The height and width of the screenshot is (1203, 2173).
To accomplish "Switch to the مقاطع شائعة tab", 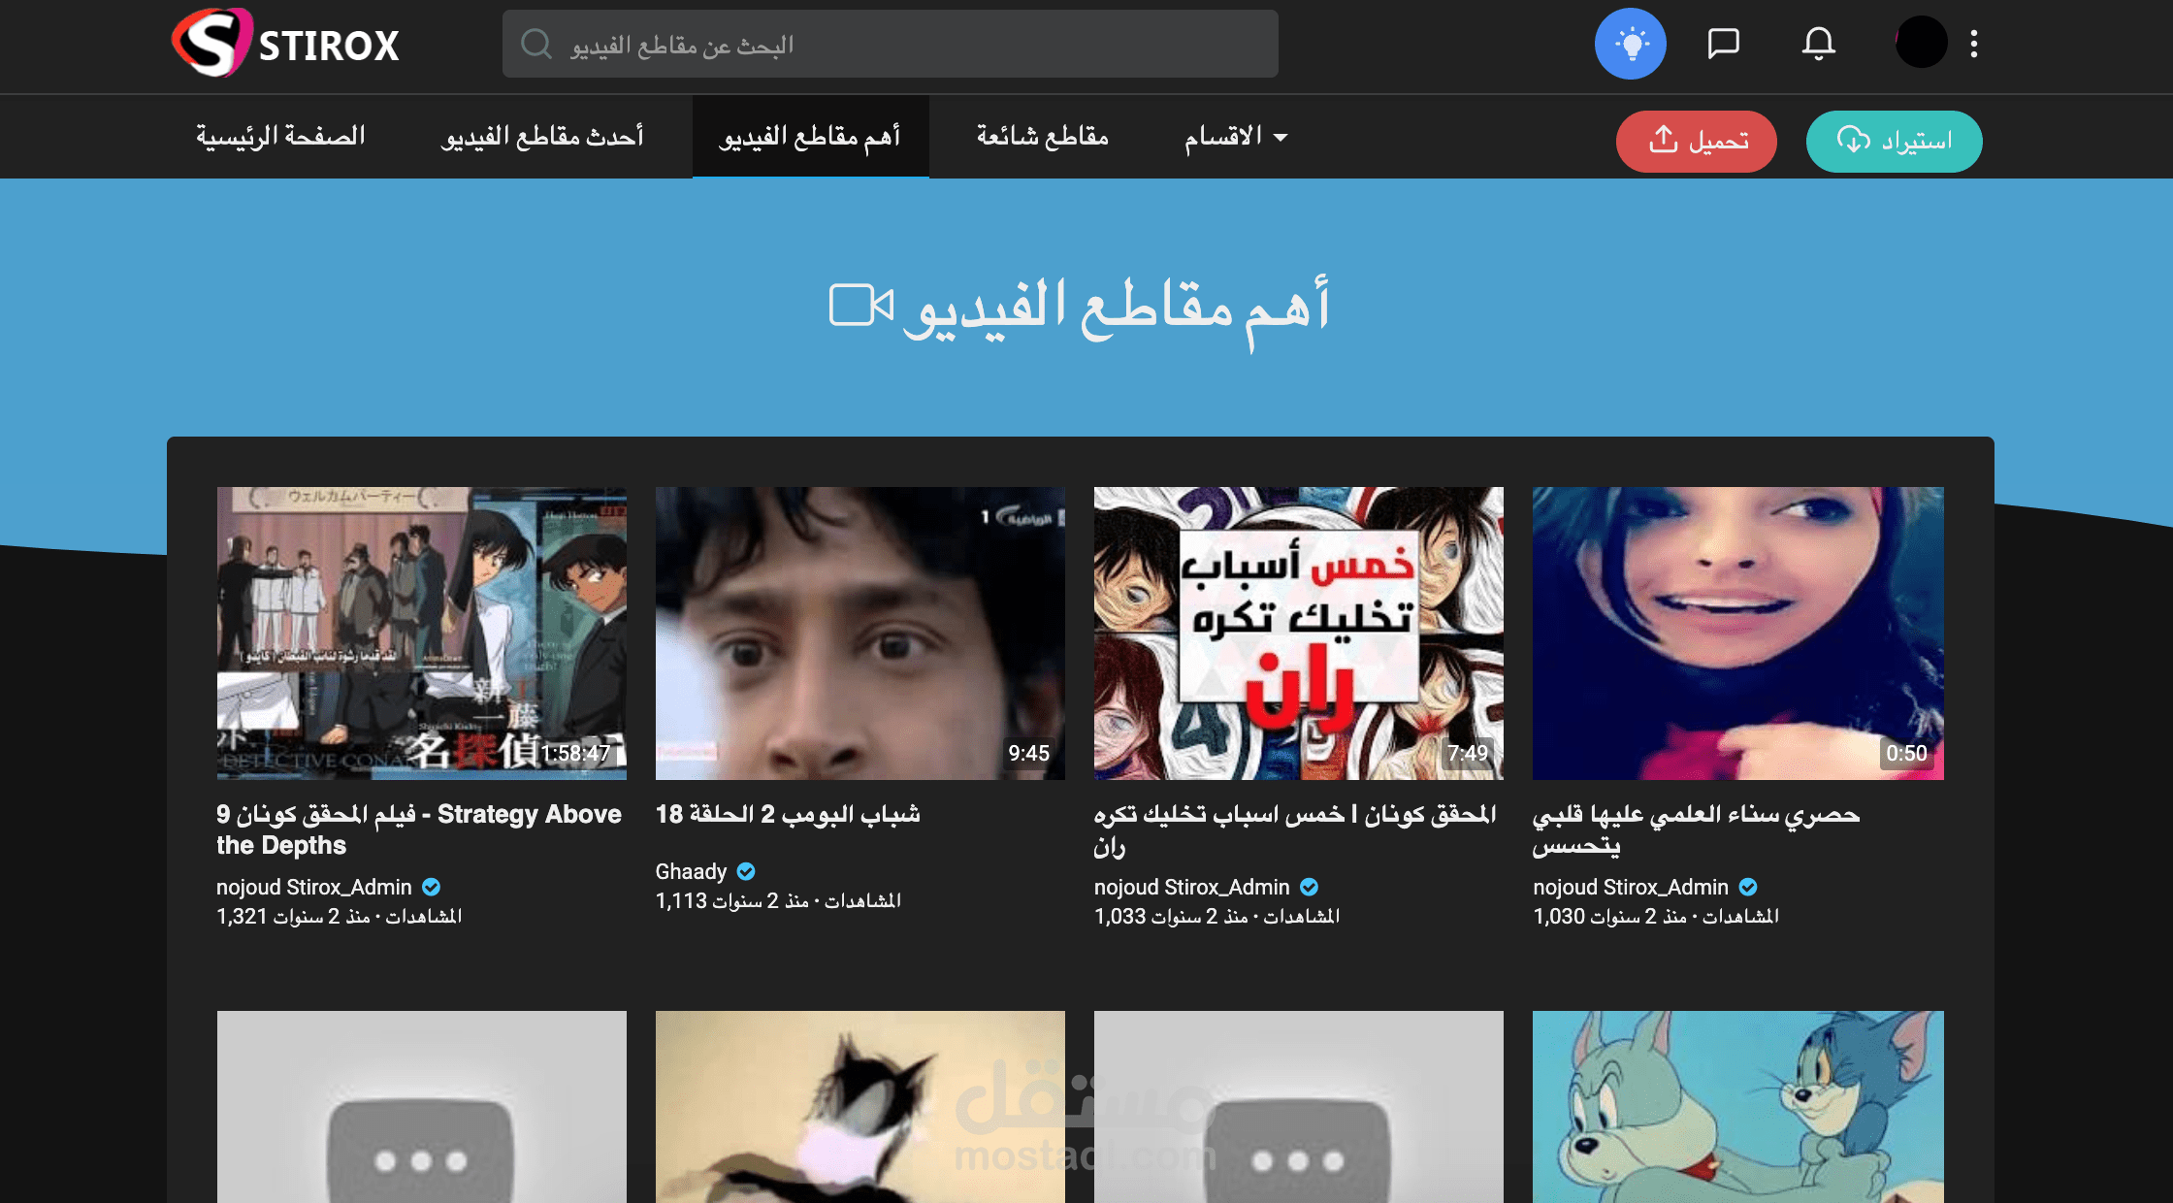I will [1042, 137].
